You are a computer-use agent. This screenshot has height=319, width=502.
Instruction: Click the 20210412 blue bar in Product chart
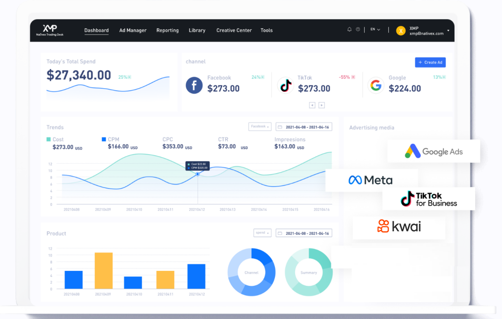click(196, 276)
